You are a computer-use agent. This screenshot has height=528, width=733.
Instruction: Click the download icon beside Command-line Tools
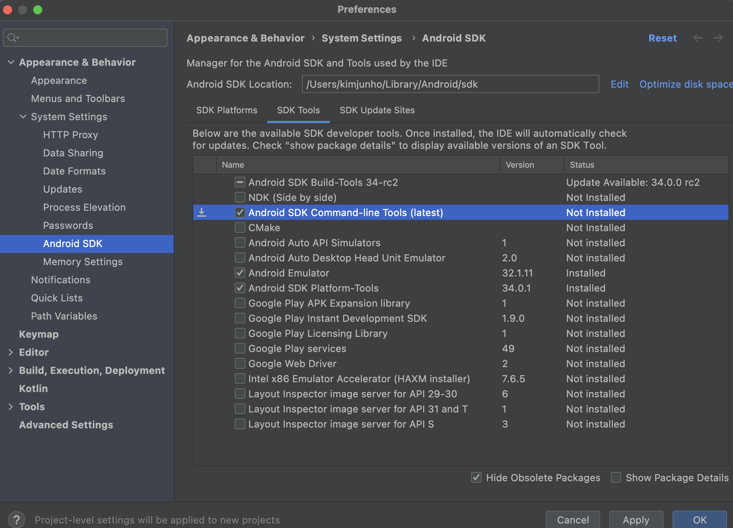[x=202, y=212]
